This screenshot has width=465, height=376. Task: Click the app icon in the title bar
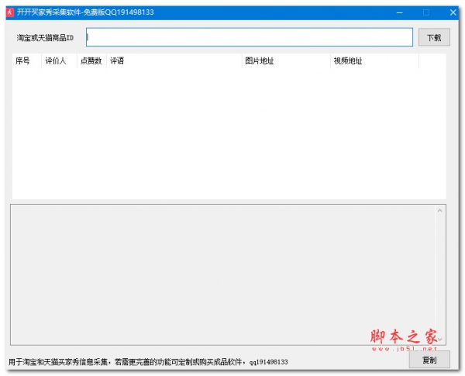[x=10, y=12]
